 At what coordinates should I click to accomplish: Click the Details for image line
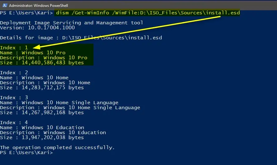pyautogui.click(x=81, y=38)
